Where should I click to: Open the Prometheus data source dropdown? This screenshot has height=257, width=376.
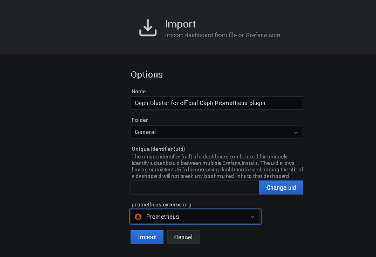point(195,217)
